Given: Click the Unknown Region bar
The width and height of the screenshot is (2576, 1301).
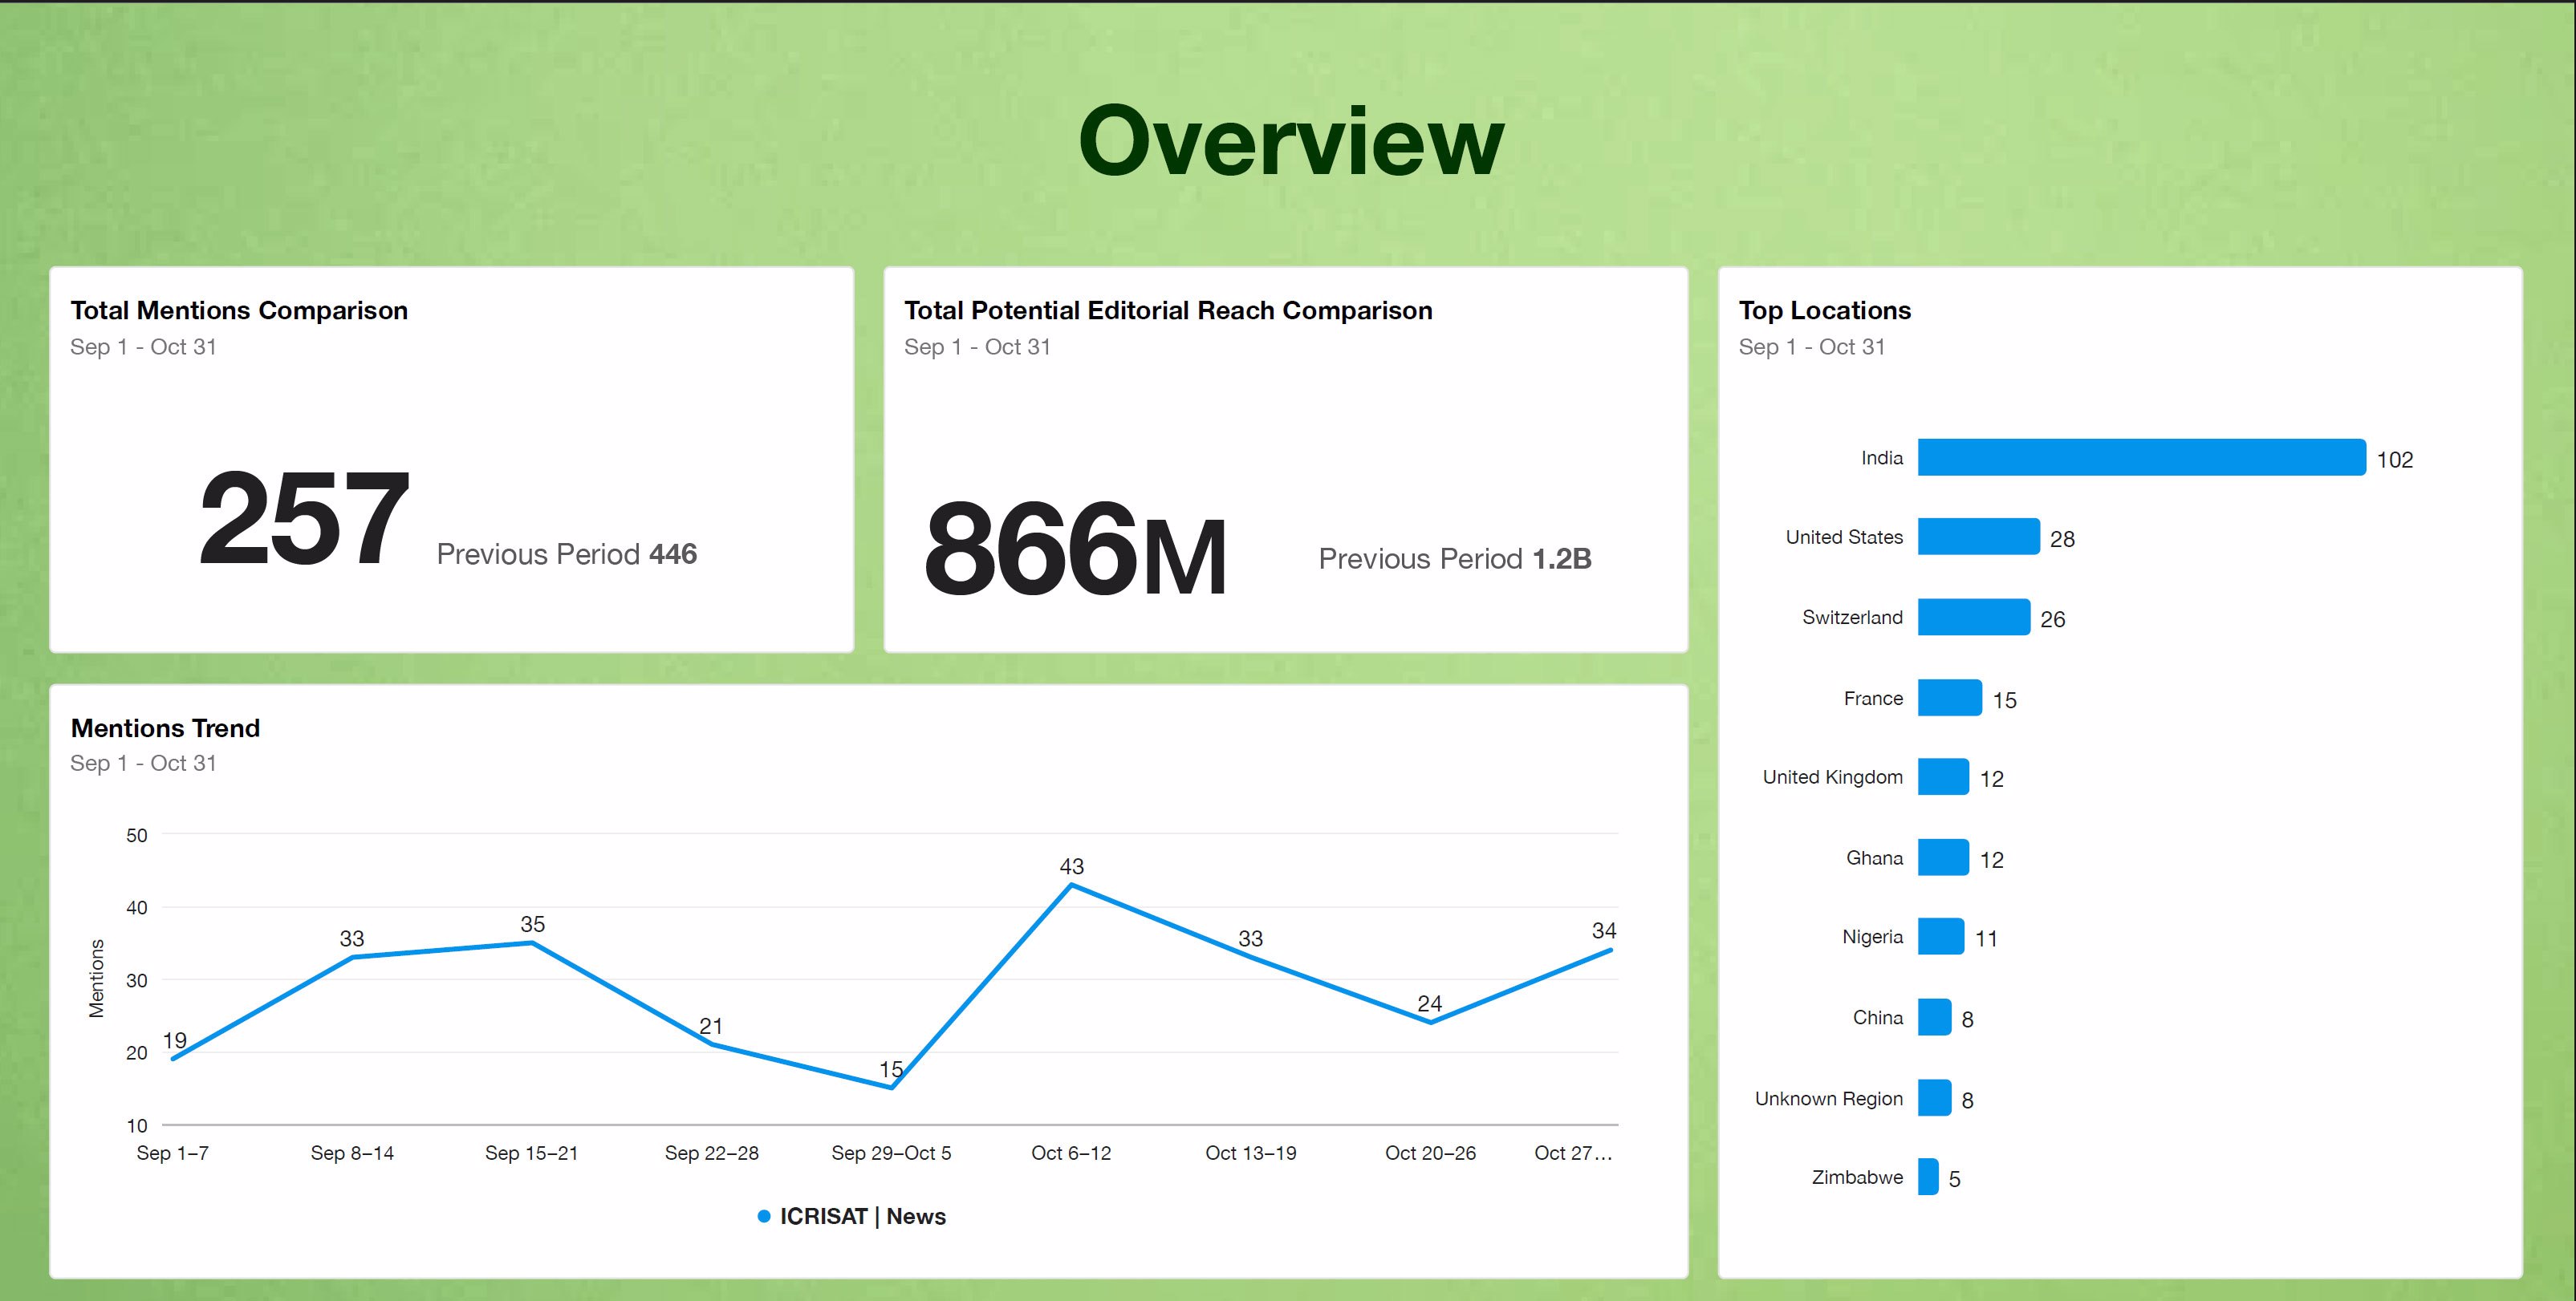Looking at the screenshot, I should point(1934,1098).
